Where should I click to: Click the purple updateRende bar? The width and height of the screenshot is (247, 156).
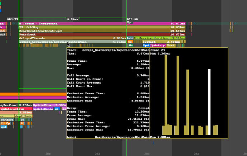(43, 109)
